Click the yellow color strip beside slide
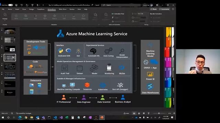 pyautogui.click(x=168, y=32)
